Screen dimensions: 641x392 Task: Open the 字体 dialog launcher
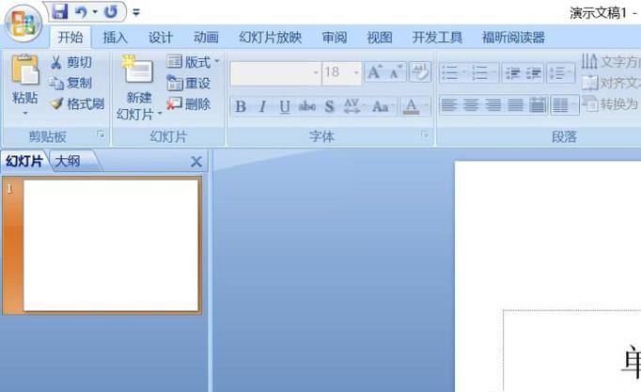425,133
